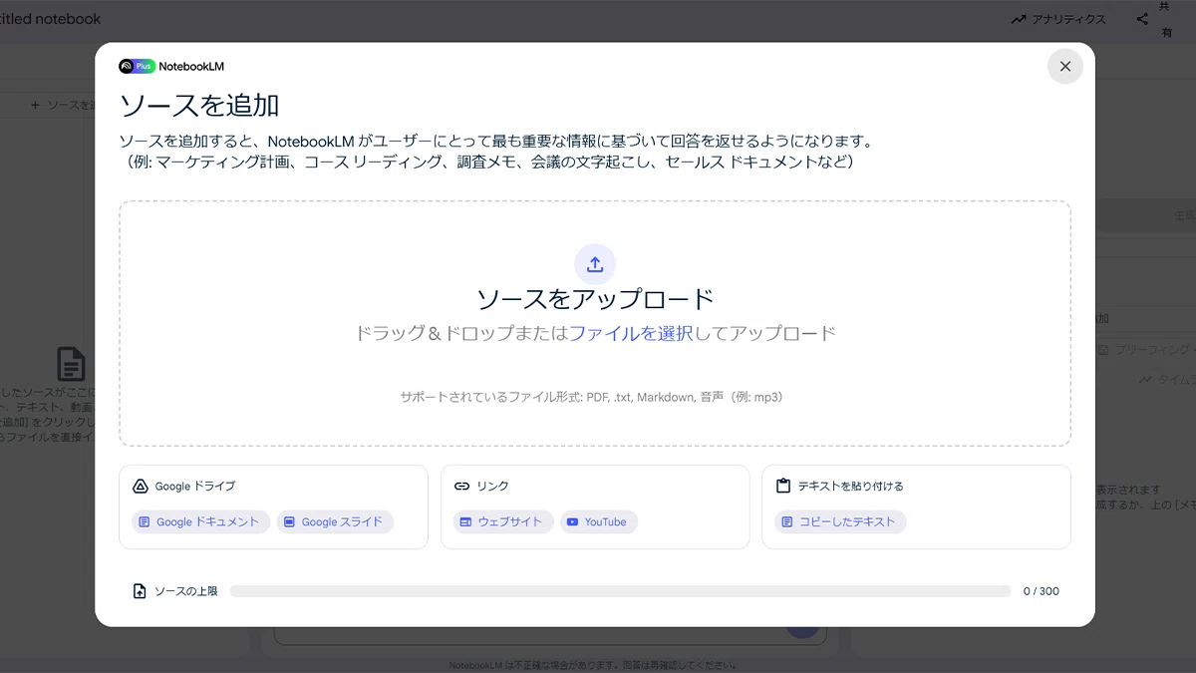Click the Google ドライブ triangle icon

tap(141, 487)
